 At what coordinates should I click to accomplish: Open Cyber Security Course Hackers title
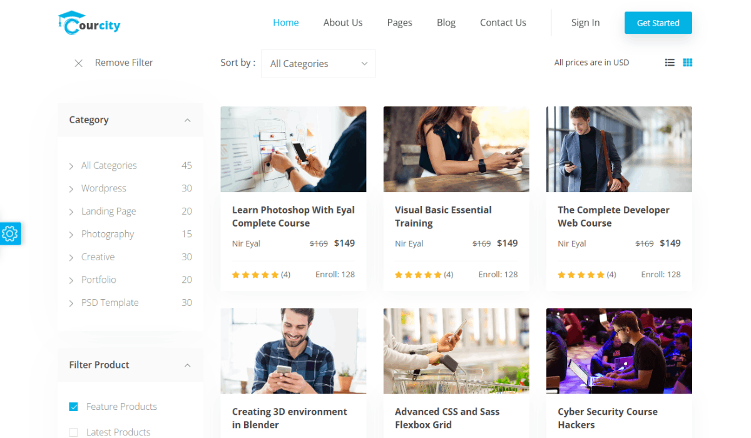pos(608,418)
